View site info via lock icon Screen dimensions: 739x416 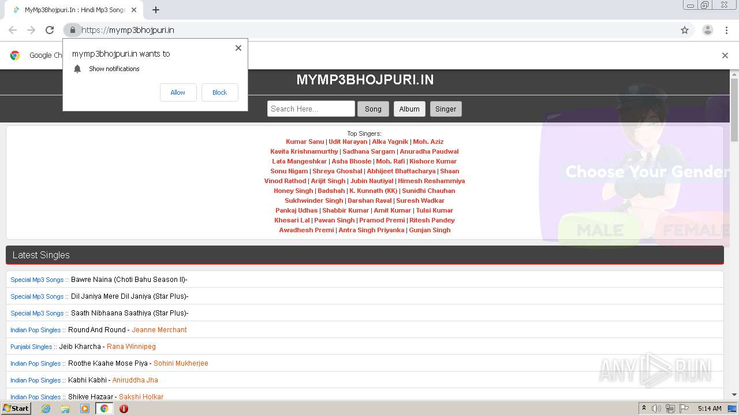point(72,30)
